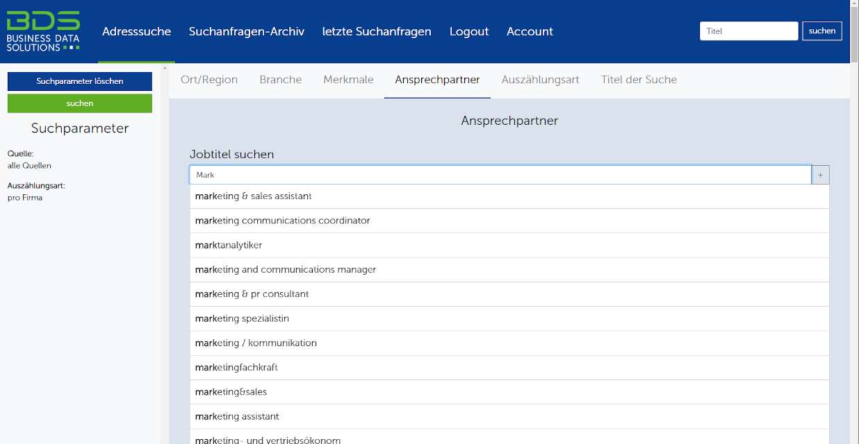859x444 pixels.
Task: Click Suchparameter löschen button
Action: click(x=80, y=81)
